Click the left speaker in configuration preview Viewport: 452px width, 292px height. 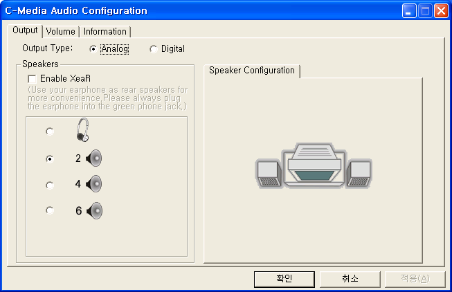pyautogui.click(x=269, y=173)
